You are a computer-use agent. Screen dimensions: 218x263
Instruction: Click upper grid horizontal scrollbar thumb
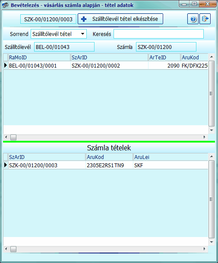[x=13, y=137]
